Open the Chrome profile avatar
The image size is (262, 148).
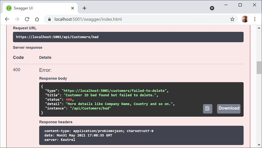tap(245, 19)
